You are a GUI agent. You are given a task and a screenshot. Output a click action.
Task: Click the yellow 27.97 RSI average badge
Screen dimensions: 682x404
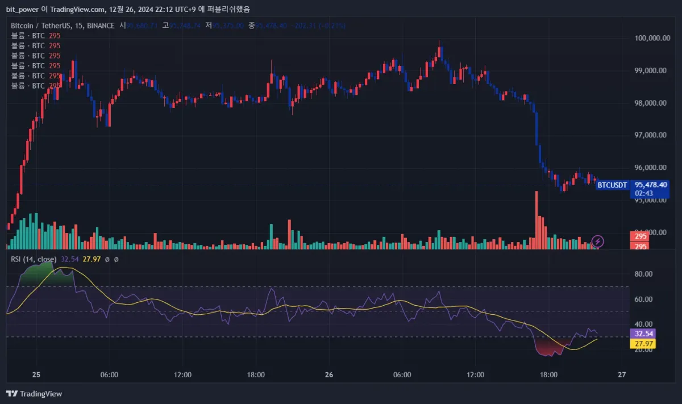click(x=642, y=343)
